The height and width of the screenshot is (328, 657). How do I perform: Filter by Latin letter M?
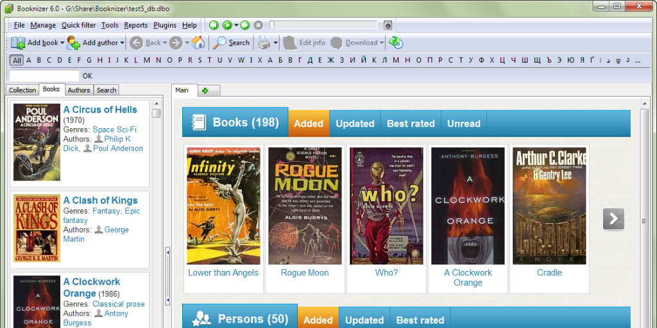tap(147, 60)
